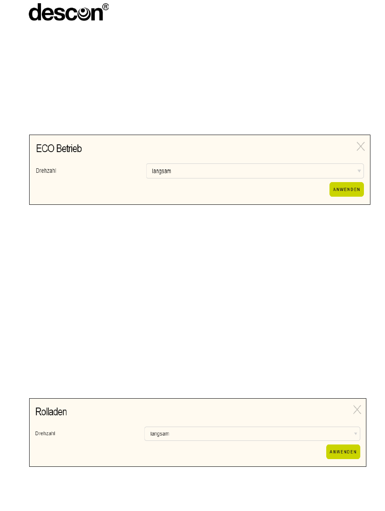Apply the Rolladen setting with ANWENDEN

click(343, 452)
